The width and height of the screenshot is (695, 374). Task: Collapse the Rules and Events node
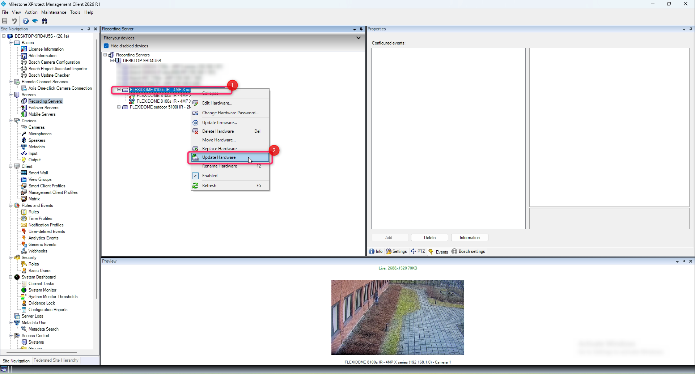tap(11, 205)
